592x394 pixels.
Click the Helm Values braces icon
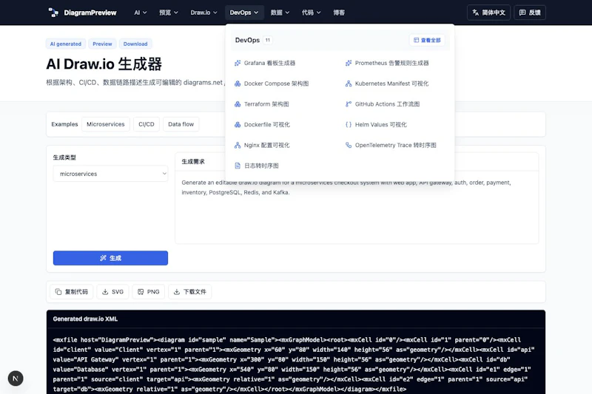tap(349, 124)
